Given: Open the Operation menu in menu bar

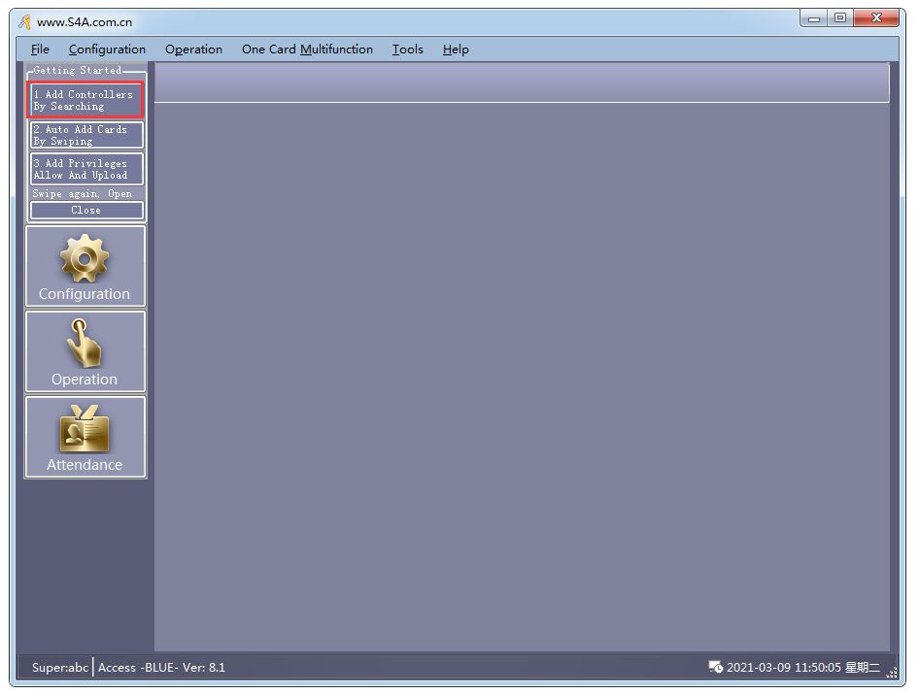Looking at the screenshot, I should [193, 50].
